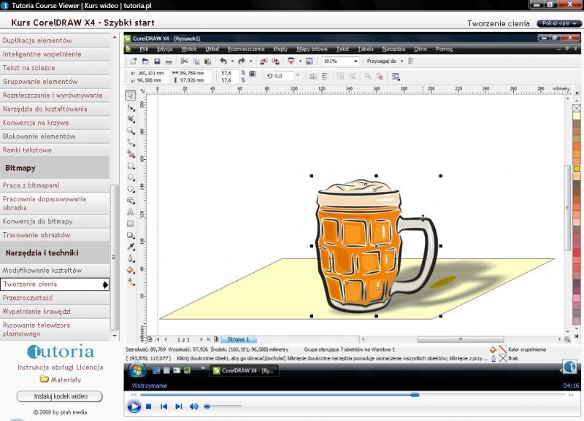The width and height of the screenshot is (584, 421).
Task: Open the Przezroczystość lesson link
Action: (x=29, y=298)
